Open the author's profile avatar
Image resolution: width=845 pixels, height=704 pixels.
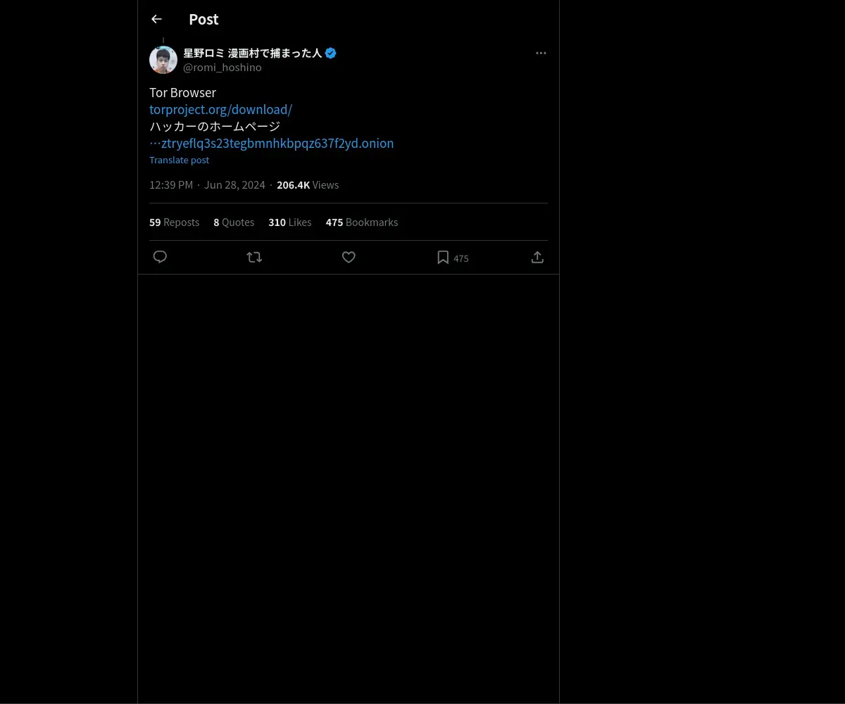[x=163, y=60]
